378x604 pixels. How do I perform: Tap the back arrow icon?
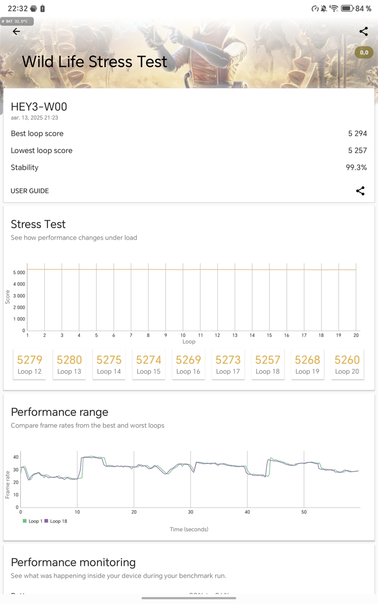tap(16, 32)
